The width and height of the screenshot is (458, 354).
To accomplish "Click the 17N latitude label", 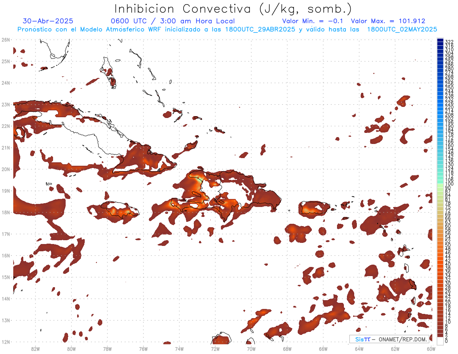I will pyautogui.click(x=6, y=234).
